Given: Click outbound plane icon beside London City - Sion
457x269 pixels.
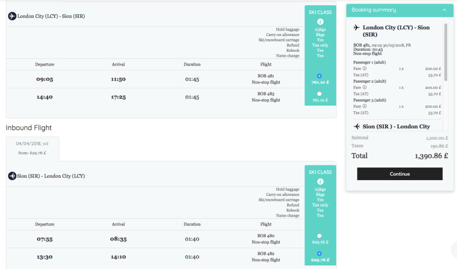Looking at the screenshot, I should click(12, 16).
